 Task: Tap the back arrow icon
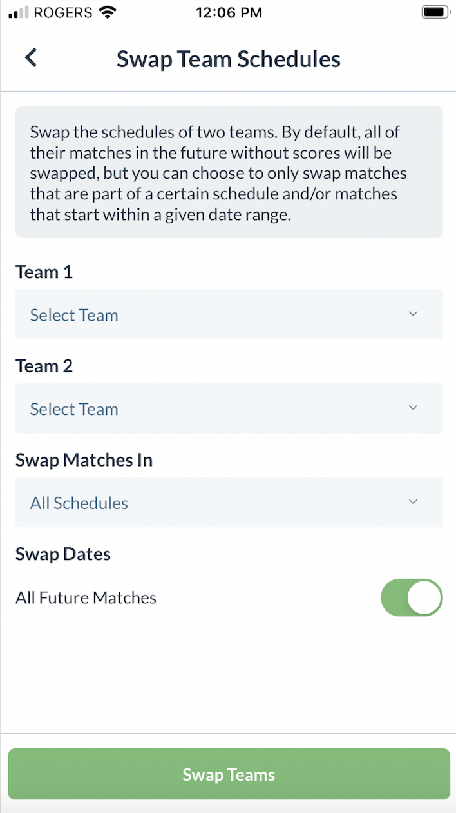click(31, 58)
